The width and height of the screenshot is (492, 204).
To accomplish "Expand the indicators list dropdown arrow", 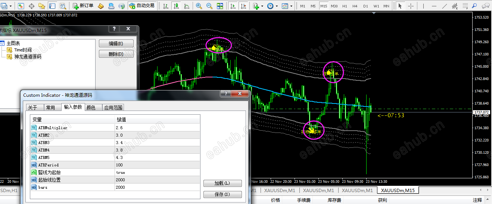I will [262, 6].
